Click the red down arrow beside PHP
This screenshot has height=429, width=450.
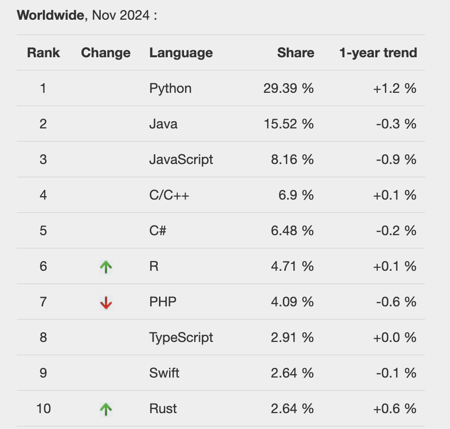point(106,302)
